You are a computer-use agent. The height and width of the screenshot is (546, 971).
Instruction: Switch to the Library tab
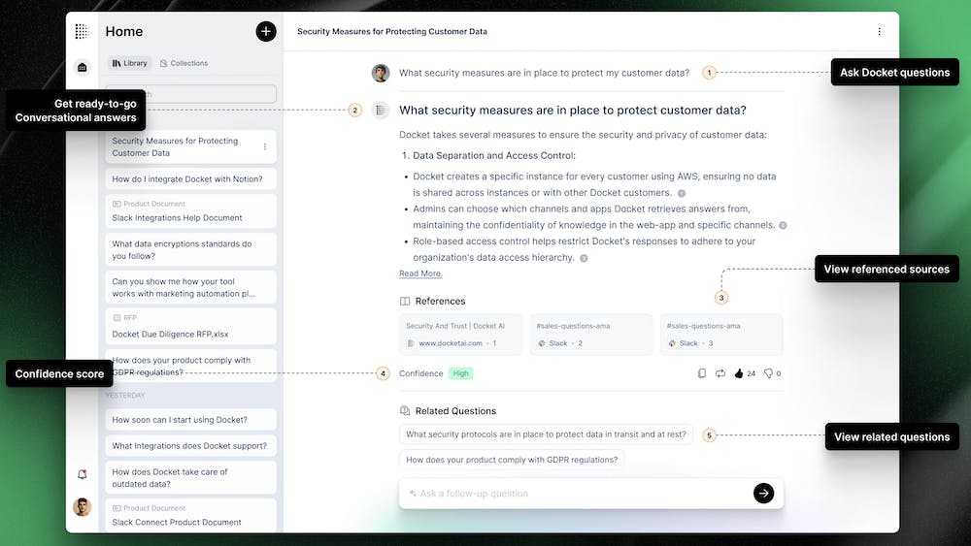point(130,63)
